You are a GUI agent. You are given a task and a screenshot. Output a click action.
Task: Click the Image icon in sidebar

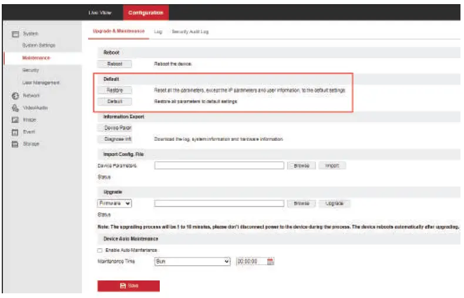pyautogui.click(x=15, y=120)
